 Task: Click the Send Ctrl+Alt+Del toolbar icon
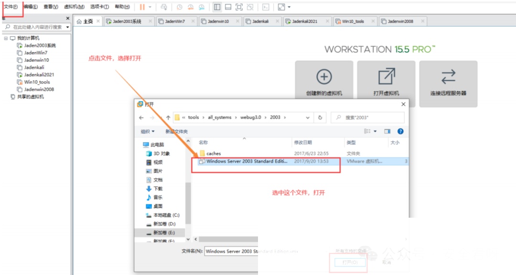click(x=163, y=7)
